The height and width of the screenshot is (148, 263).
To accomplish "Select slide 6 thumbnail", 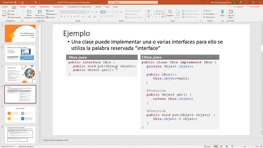I will click(x=20, y=135).
